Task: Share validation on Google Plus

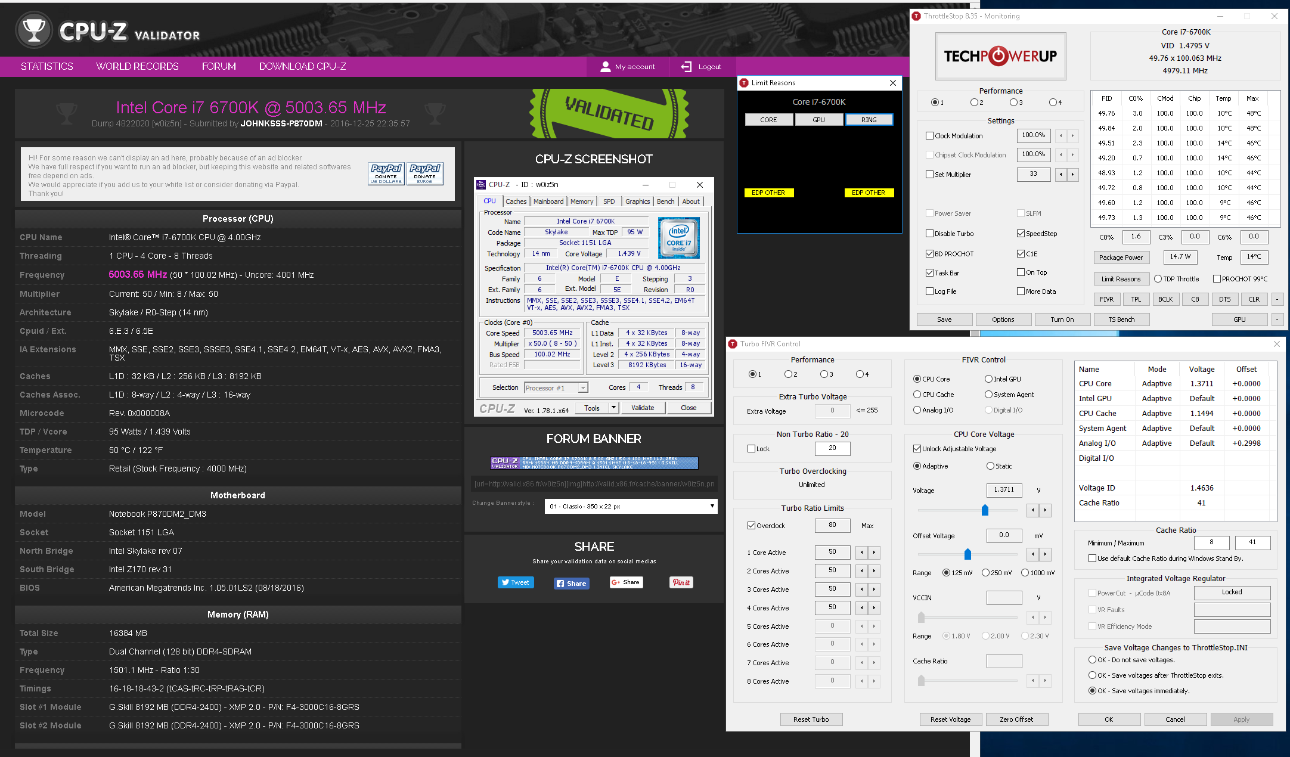Action: 626,582
